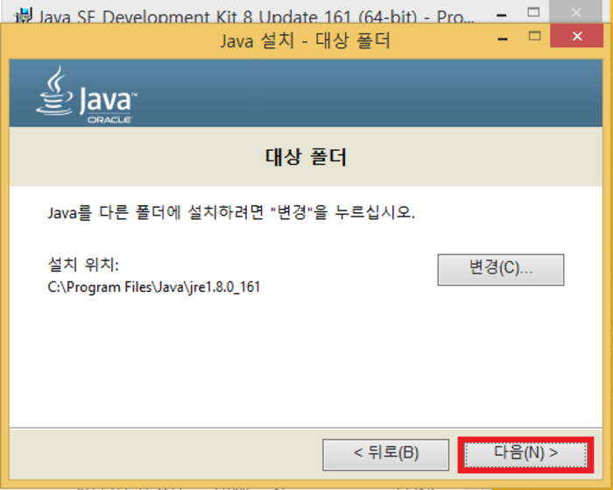This screenshot has height=490, width=613.
Task: Minimize the Java SE Development Kit window
Action: click(x=502, y=15)
